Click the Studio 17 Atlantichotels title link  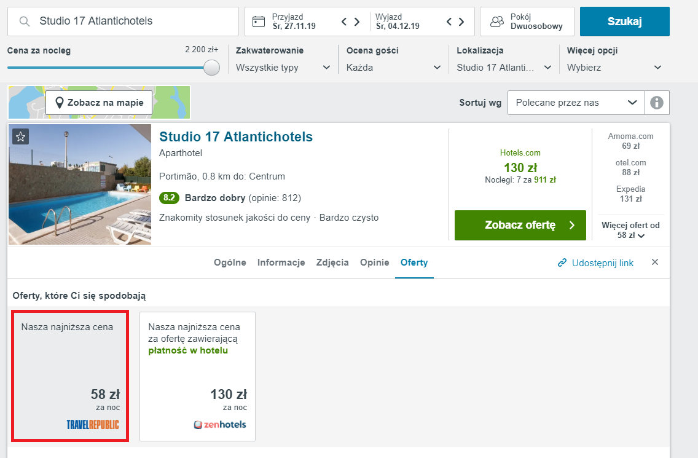click(x=236, y=136)
